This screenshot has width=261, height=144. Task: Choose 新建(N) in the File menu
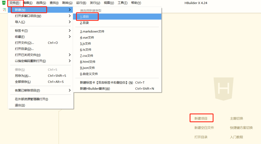click(x=41, y=10)
